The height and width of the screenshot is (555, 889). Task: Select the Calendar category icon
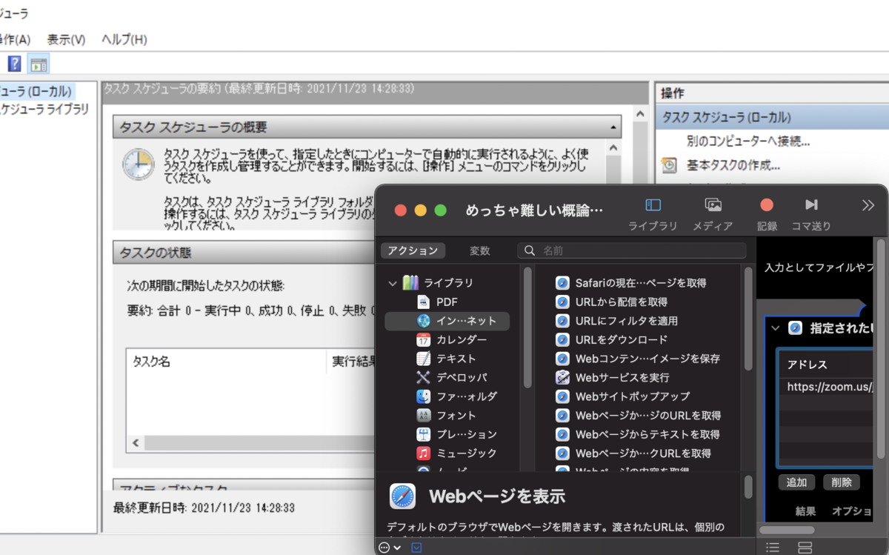[x=424, y=339]
